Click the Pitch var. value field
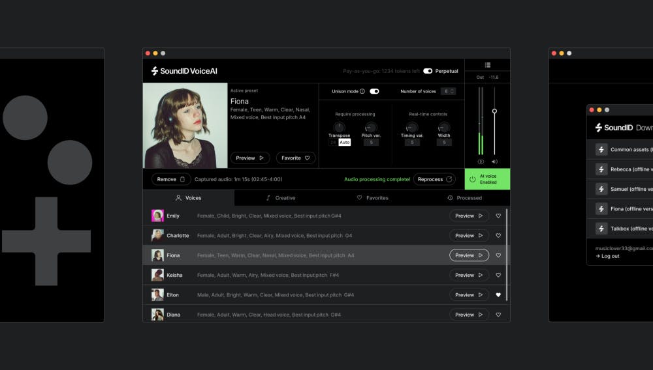The width and height of the screenshot is (653, 370). tap(371, 142)
